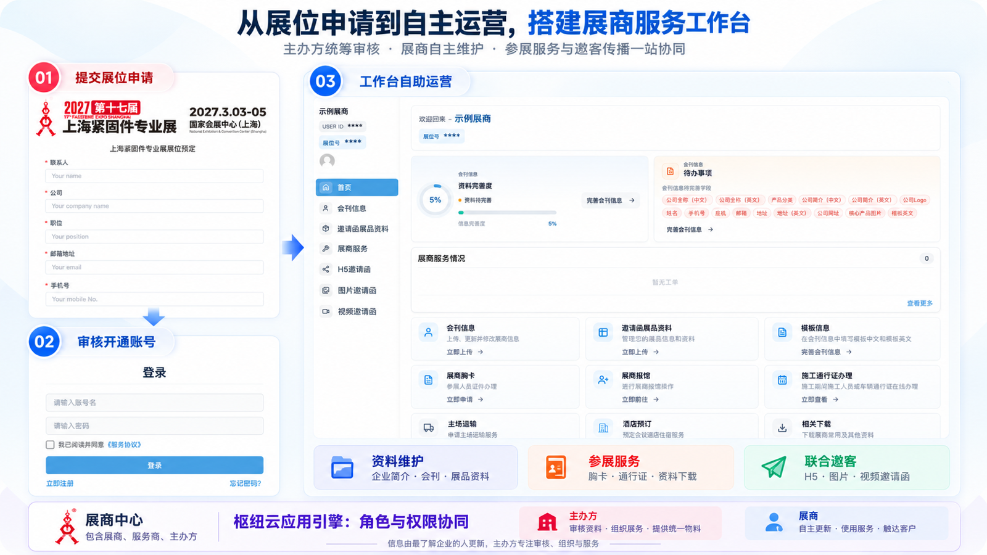Screen dimensions: 987x555
Task: Open the 忘记密码? link
Action: [x=246, y=483]
